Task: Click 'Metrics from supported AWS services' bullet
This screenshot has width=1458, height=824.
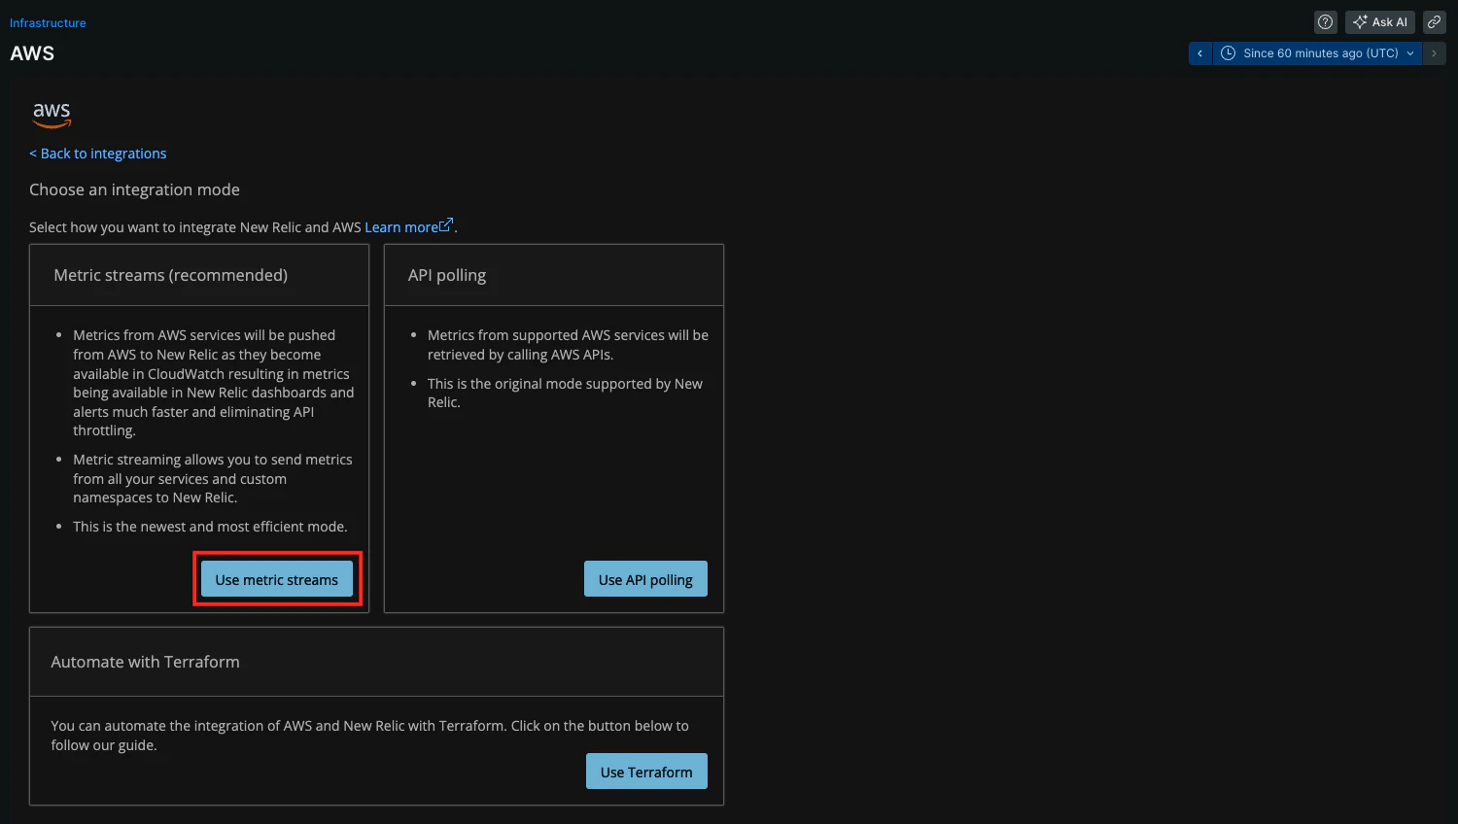Action: point(568,345)
